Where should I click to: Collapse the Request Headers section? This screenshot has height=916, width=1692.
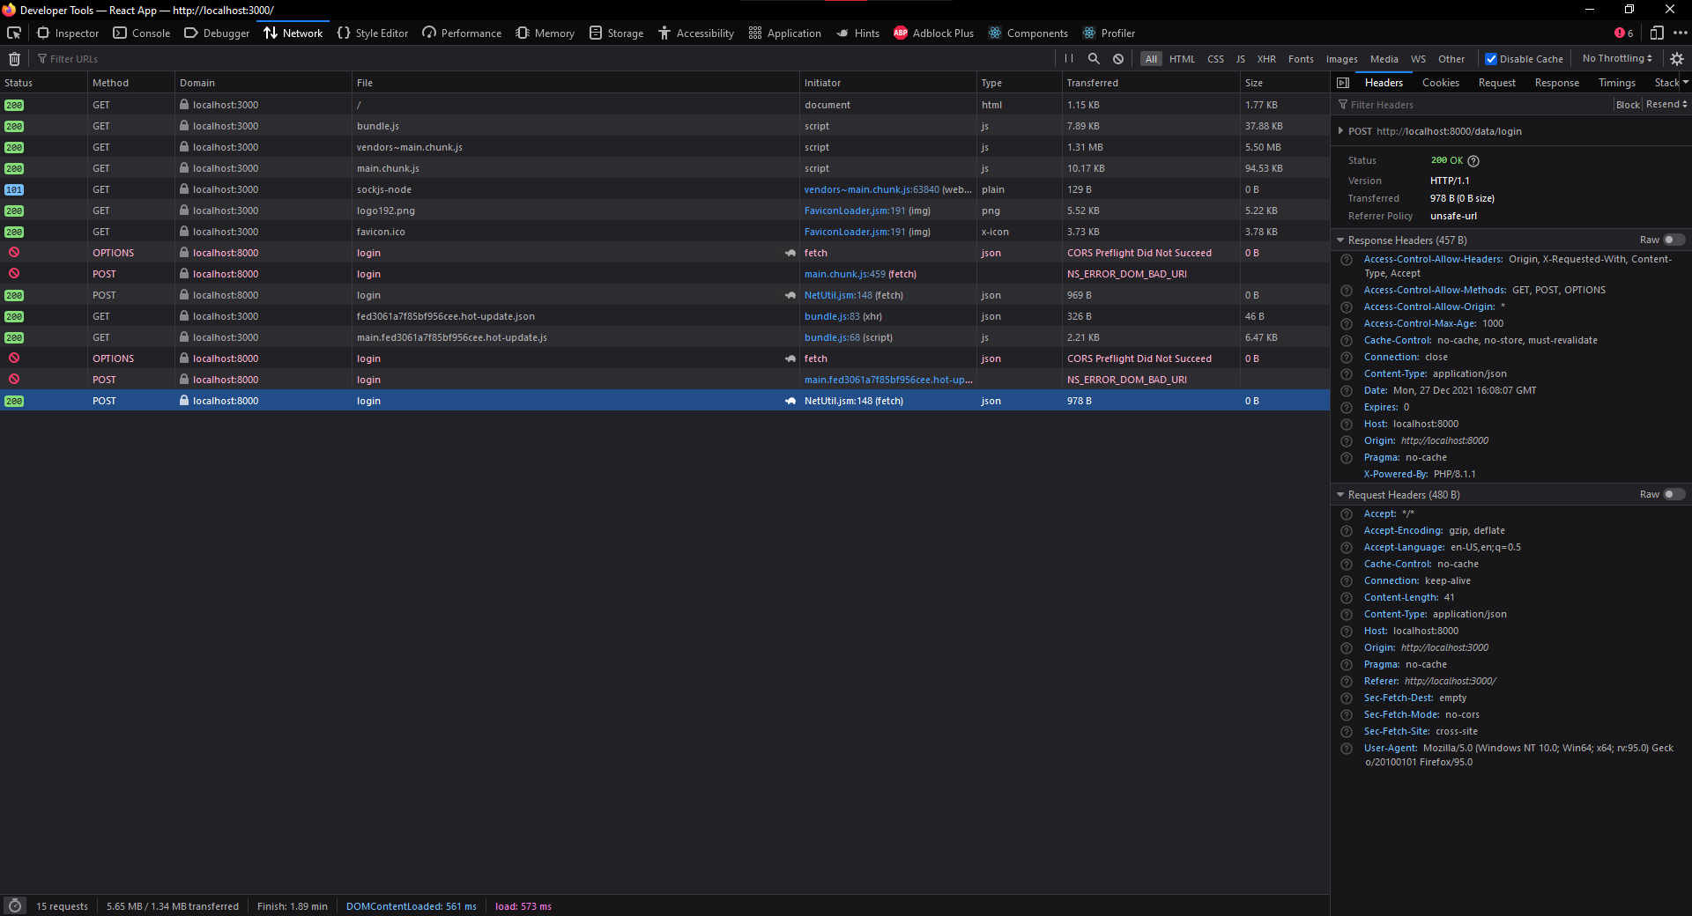click(1340, 495)
